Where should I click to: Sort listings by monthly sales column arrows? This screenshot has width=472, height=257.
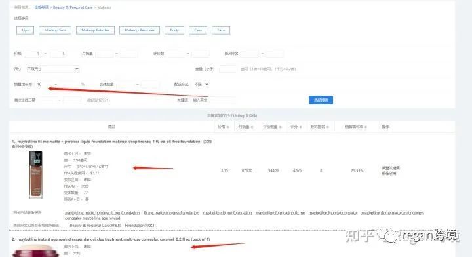pyautogui.click(x=252, y=127)
